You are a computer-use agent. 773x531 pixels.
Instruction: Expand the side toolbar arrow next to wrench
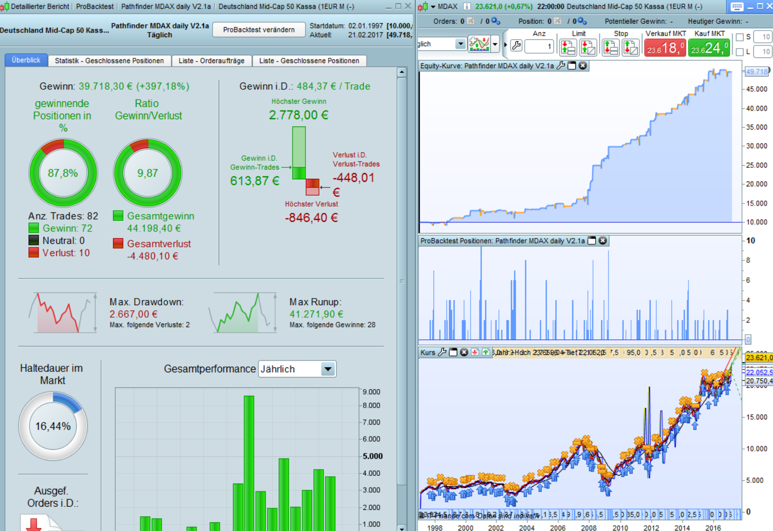click(506, 45)
